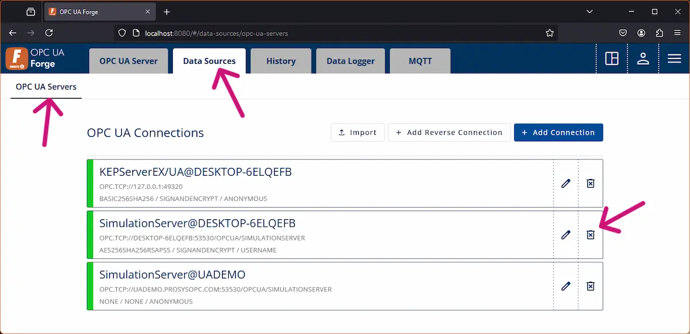The height and width of the screenshot is (334, 690).
Task: Open the History tab
Action: 281,61
